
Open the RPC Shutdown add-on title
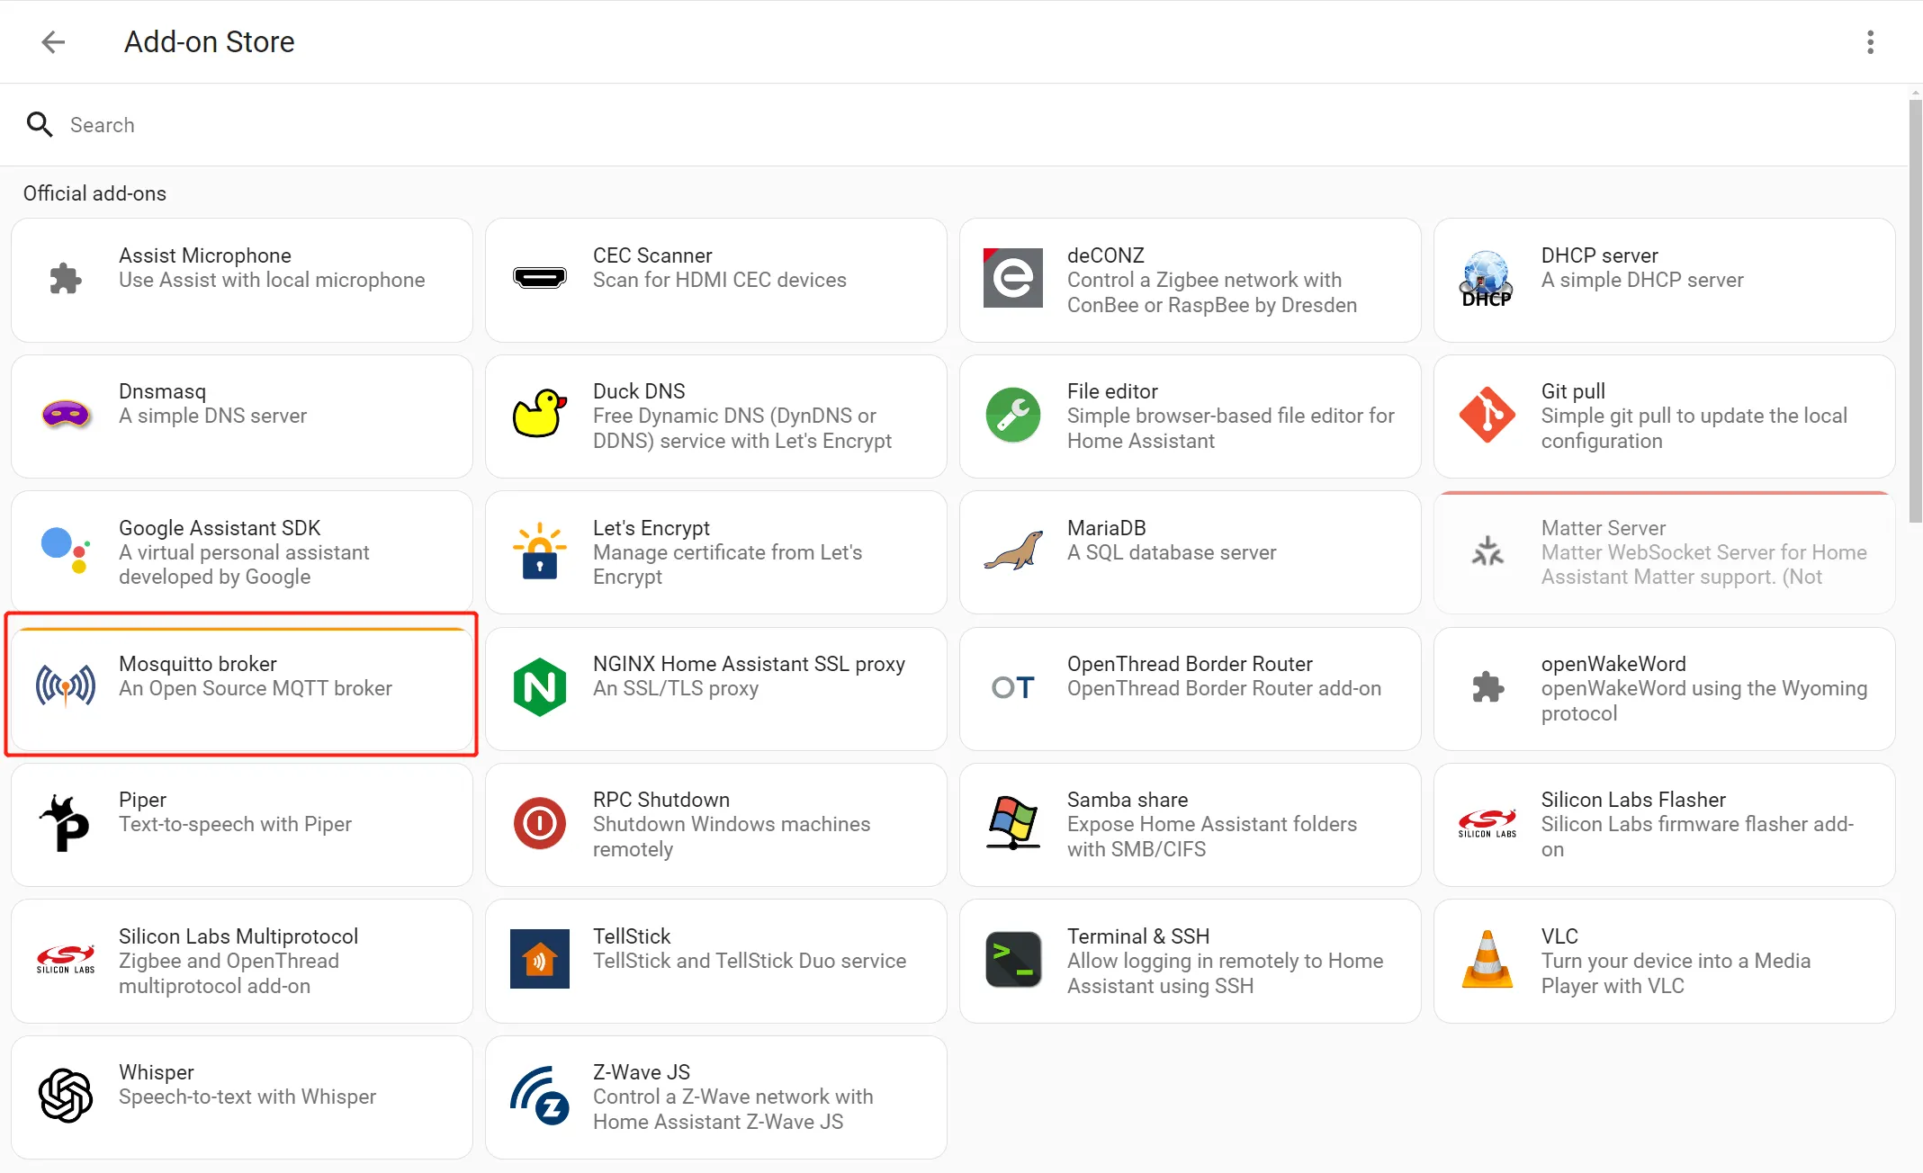(661, 800)
